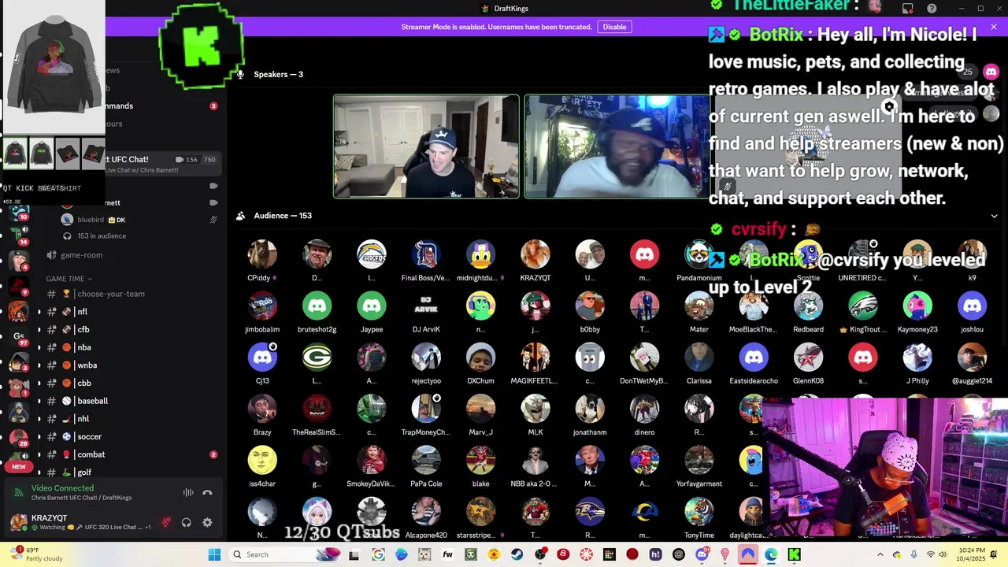The height and width of the screenshot is (567, 1008).
Task: Open PaPa Cole's audience avatar
Action: coord(426,460)
